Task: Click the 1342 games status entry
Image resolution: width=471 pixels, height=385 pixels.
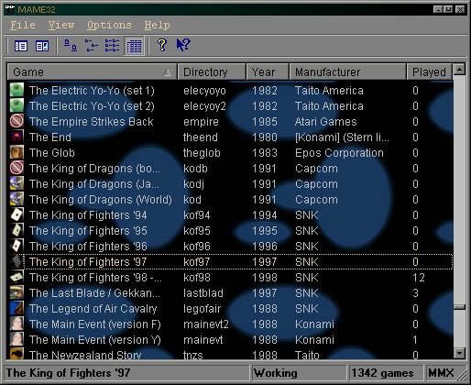Action: (386, 373)
